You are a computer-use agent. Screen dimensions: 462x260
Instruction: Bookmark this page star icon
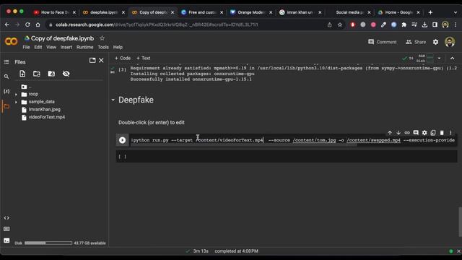(x=340, y=25)
